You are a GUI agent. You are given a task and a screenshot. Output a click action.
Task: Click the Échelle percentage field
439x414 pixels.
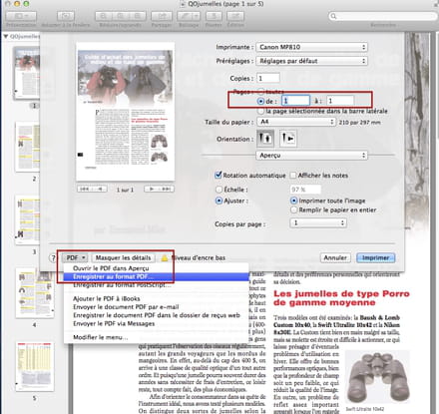point(305,190)
